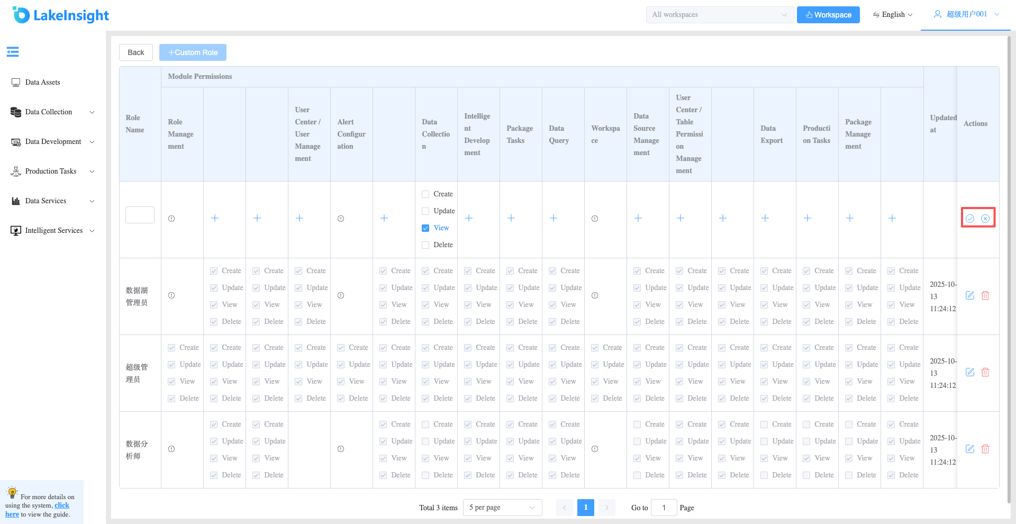This screenshot has width=1016, height=524.
Task: Edit the 数据湖管理员 role
Action: tap(970, 295)
